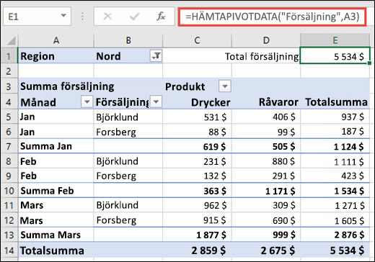Select cell E1 showing 5 534 $
This screenshot has width=375, height=262.
click(x=335, y=56)
